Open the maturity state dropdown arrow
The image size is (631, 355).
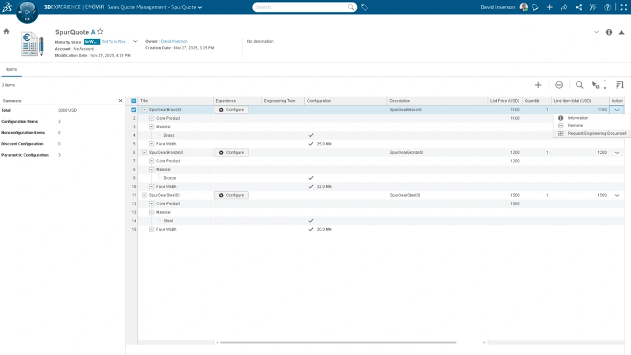[x=135, y=41]
